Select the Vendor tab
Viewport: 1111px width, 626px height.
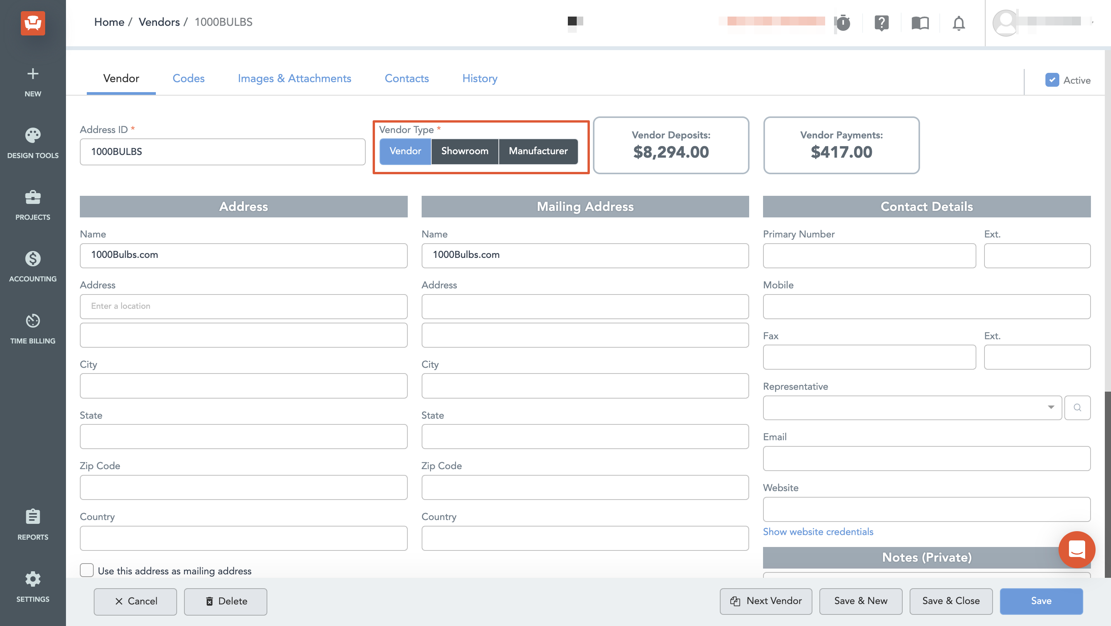click(x=121, y=78)
